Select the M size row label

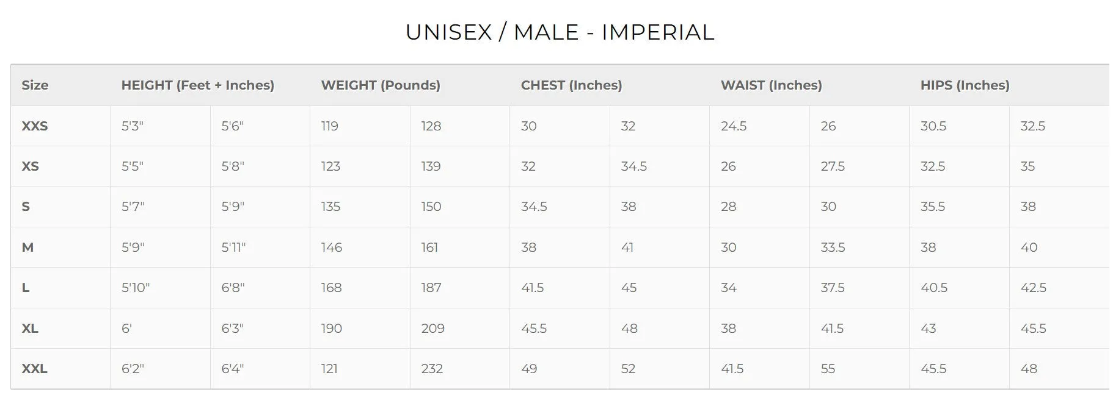[x=27, y=247]
